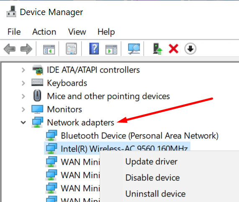Viewport: 239px width, 202px height.
Task: Click the blue Help question mark icon
Action: pyautogui.click(x=94, y=49)
